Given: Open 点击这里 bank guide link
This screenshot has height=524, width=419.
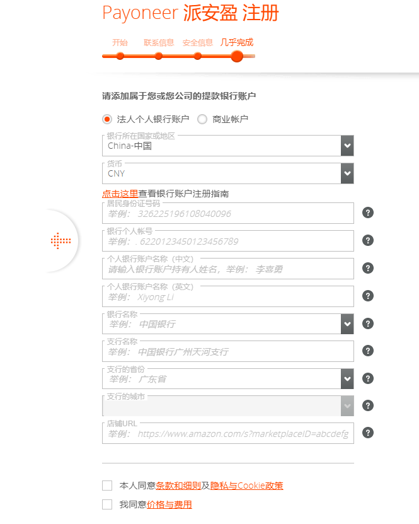Looking at the screenshot, I should [x=120, y=194].
